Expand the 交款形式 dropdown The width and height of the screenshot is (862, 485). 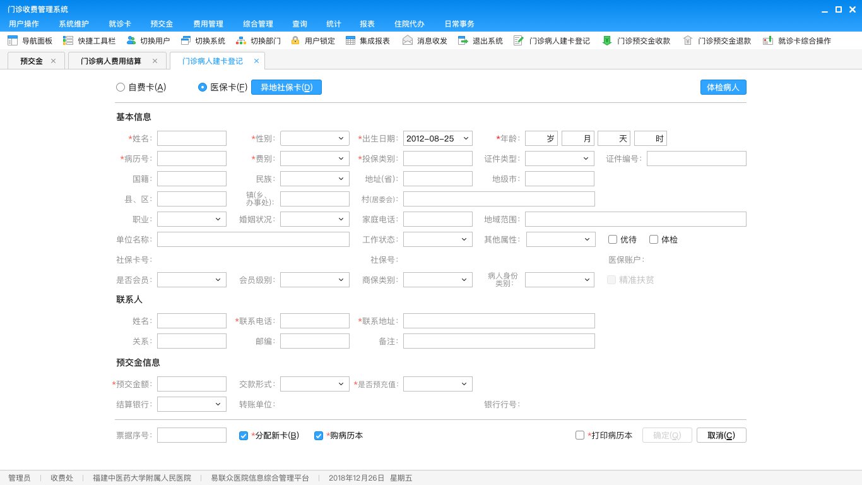tap(315, 384)
